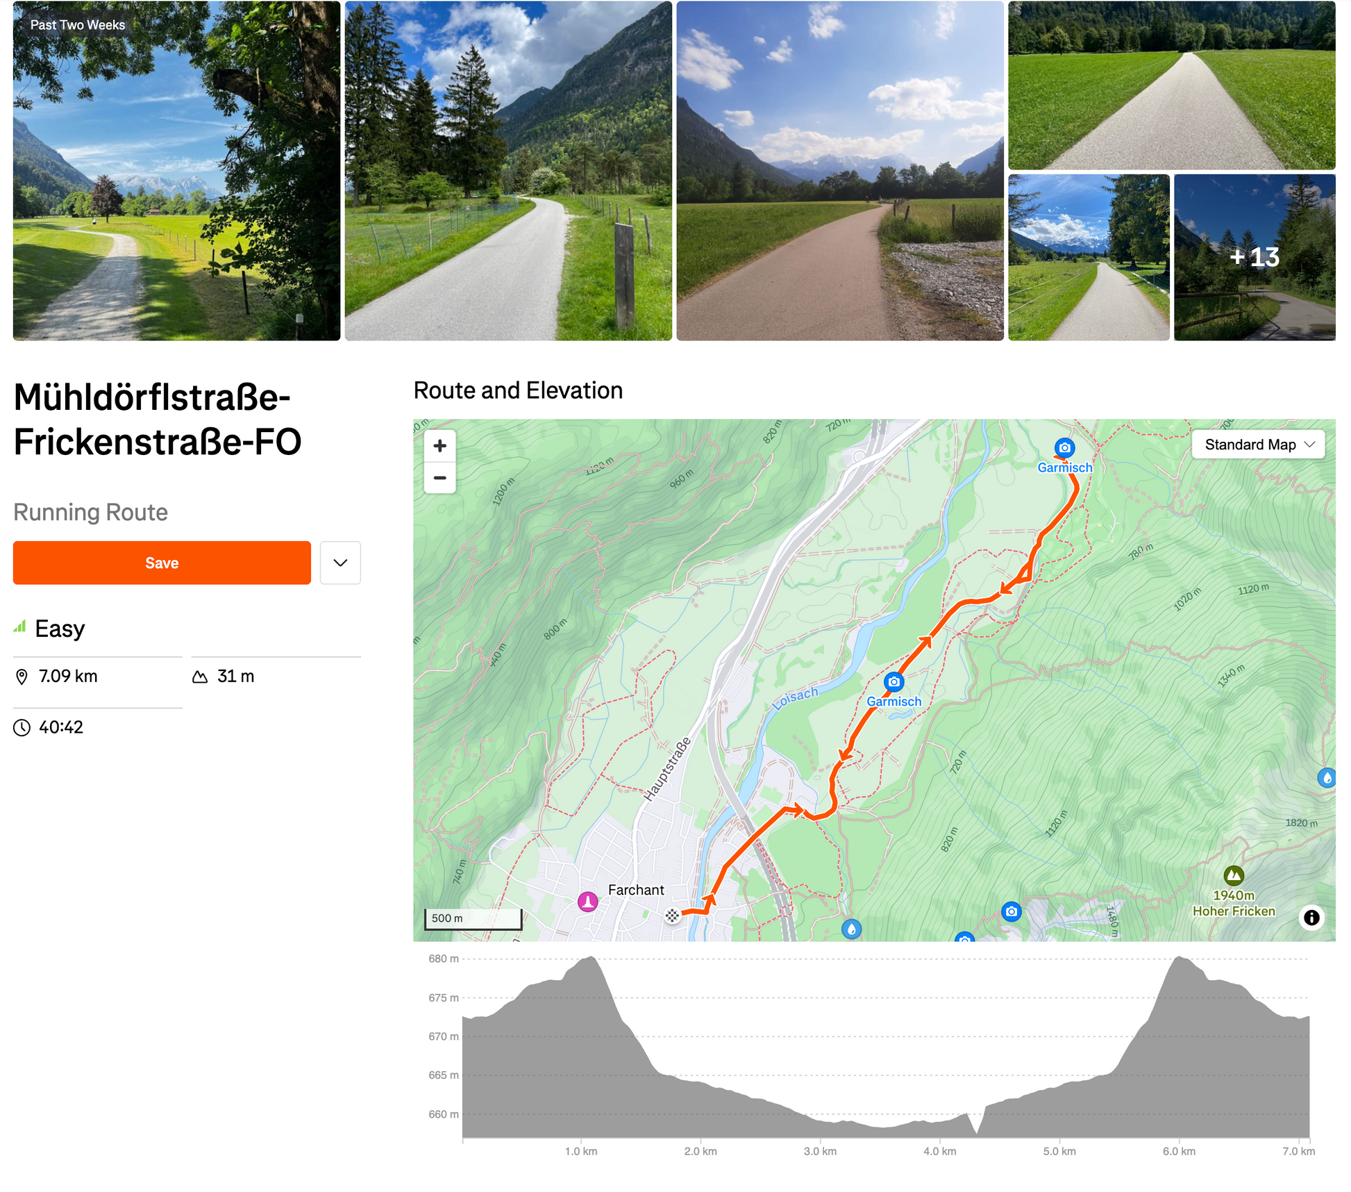Open the green meadow path photo
The height and width of the screenshot is (1192, 1351).
point(1172,85)
